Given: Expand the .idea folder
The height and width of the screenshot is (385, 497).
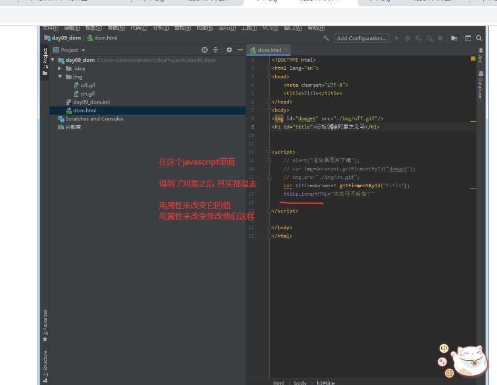Looking at the screenshot, I should (59, 68).
